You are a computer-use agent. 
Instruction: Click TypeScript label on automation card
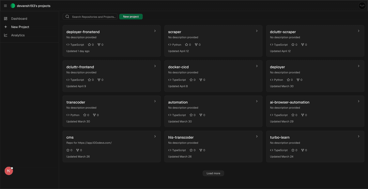(x=179, y=115)
